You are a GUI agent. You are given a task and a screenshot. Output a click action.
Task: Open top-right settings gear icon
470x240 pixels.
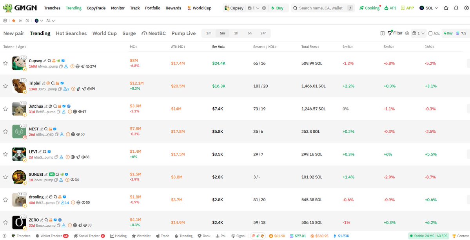tap(466, 8)
